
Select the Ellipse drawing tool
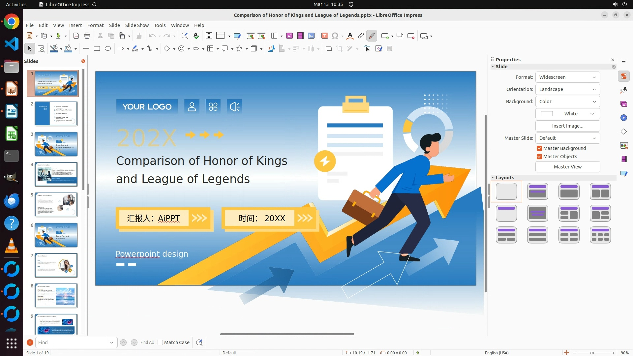(x=108, y=49)
